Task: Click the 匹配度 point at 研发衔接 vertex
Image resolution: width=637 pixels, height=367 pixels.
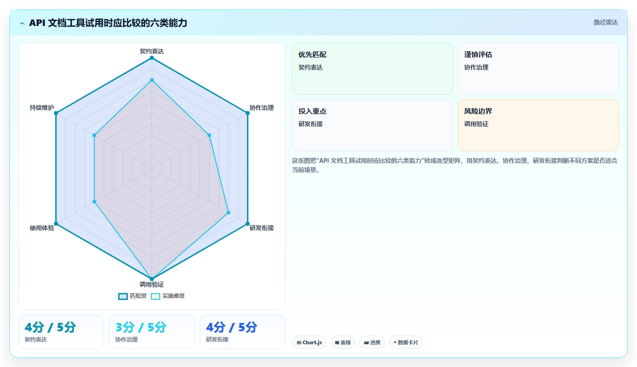Action: pos(247,224)
